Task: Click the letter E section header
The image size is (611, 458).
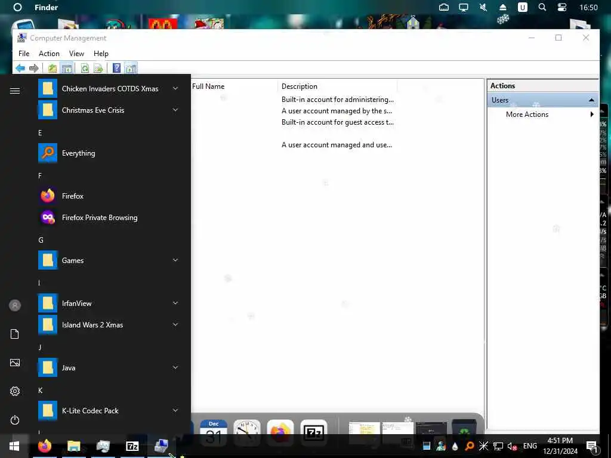Action: pyautogui.click(x=40, y=133)
